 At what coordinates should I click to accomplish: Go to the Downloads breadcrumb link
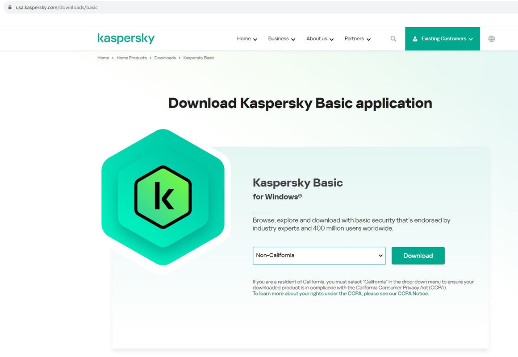[x=165, y=58]
